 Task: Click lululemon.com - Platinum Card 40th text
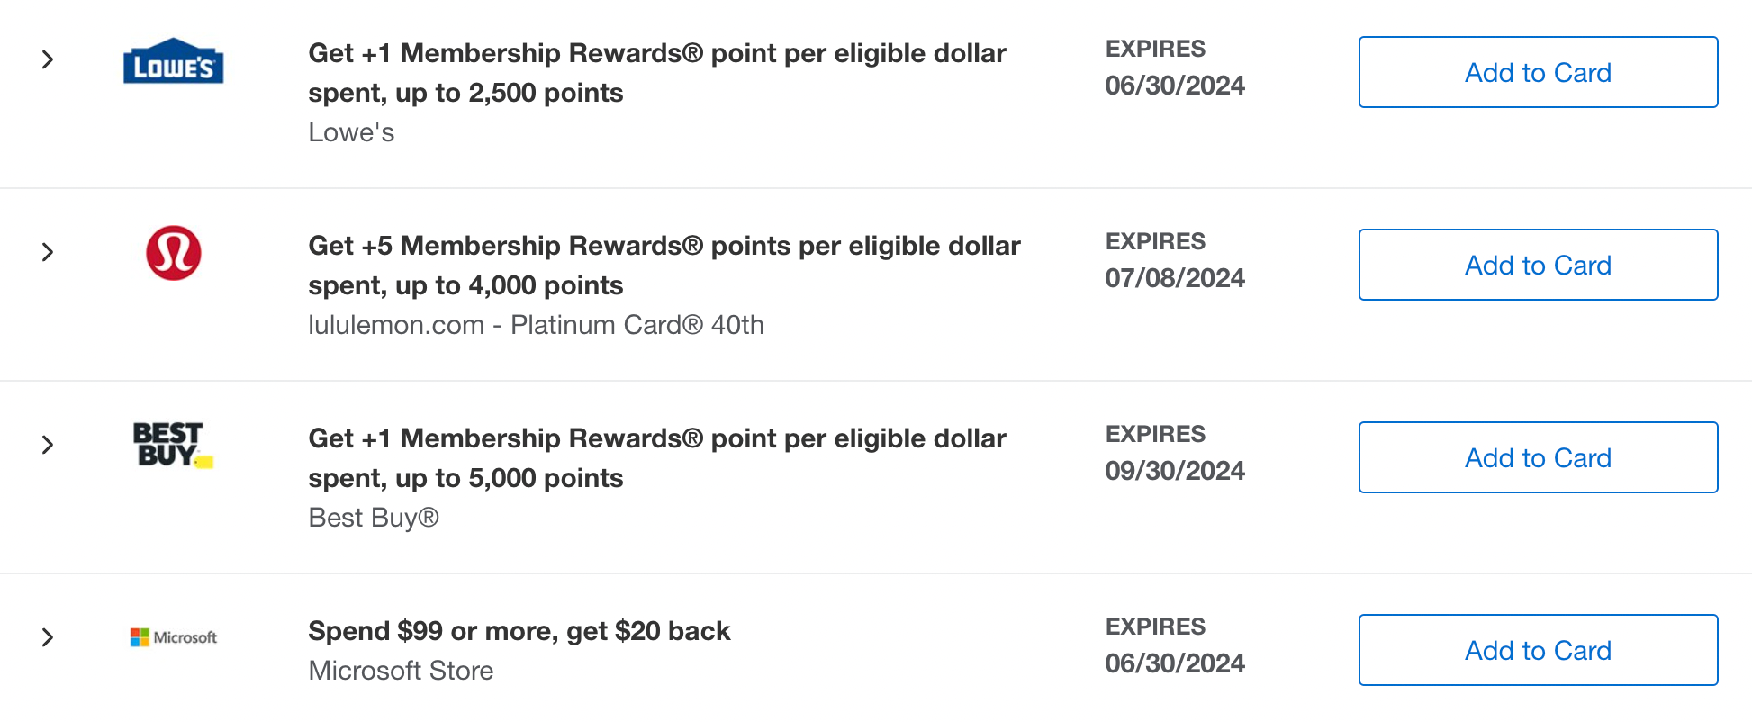pyautogui.click(x=536, y=325)
